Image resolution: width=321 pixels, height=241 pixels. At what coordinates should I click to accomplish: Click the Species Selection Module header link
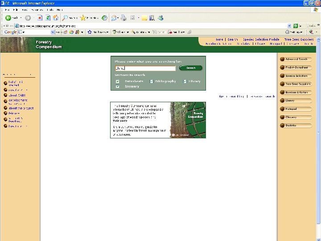pos(261,40)
